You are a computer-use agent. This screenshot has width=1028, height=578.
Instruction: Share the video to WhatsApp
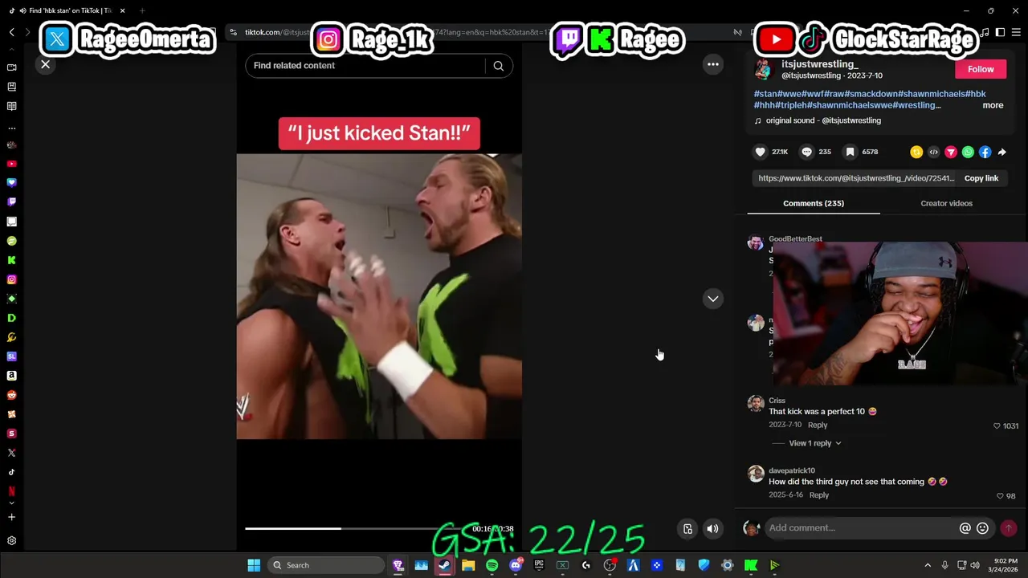point(968,152)
